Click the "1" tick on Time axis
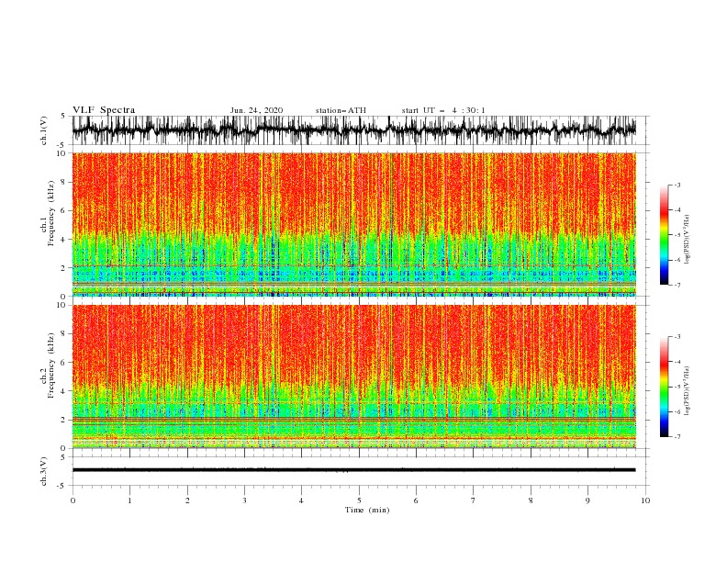The image size is (727, 562). (x=129, y=500)
